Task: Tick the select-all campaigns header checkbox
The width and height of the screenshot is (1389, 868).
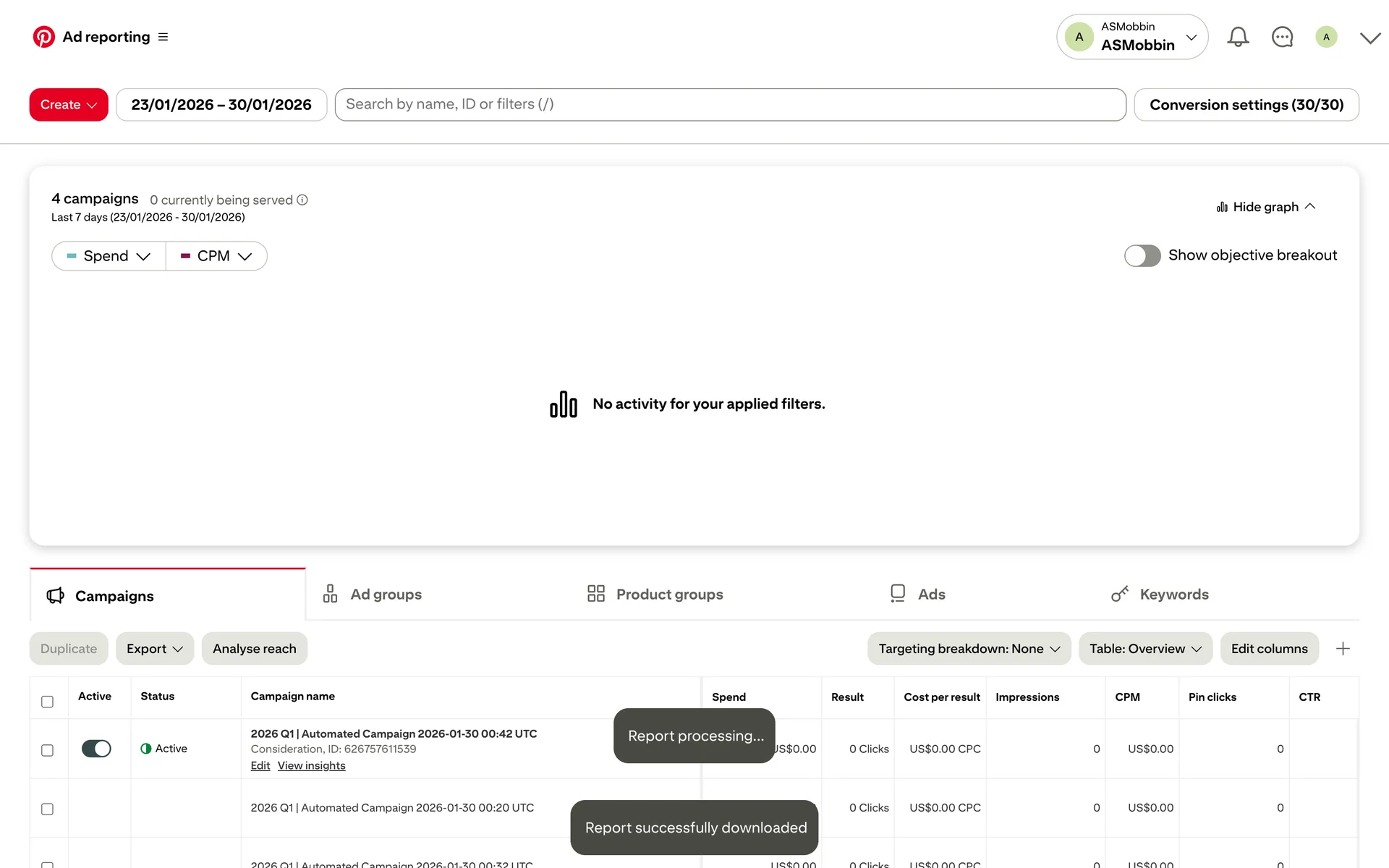Action: pyautogui.click(x=47, y=702)
